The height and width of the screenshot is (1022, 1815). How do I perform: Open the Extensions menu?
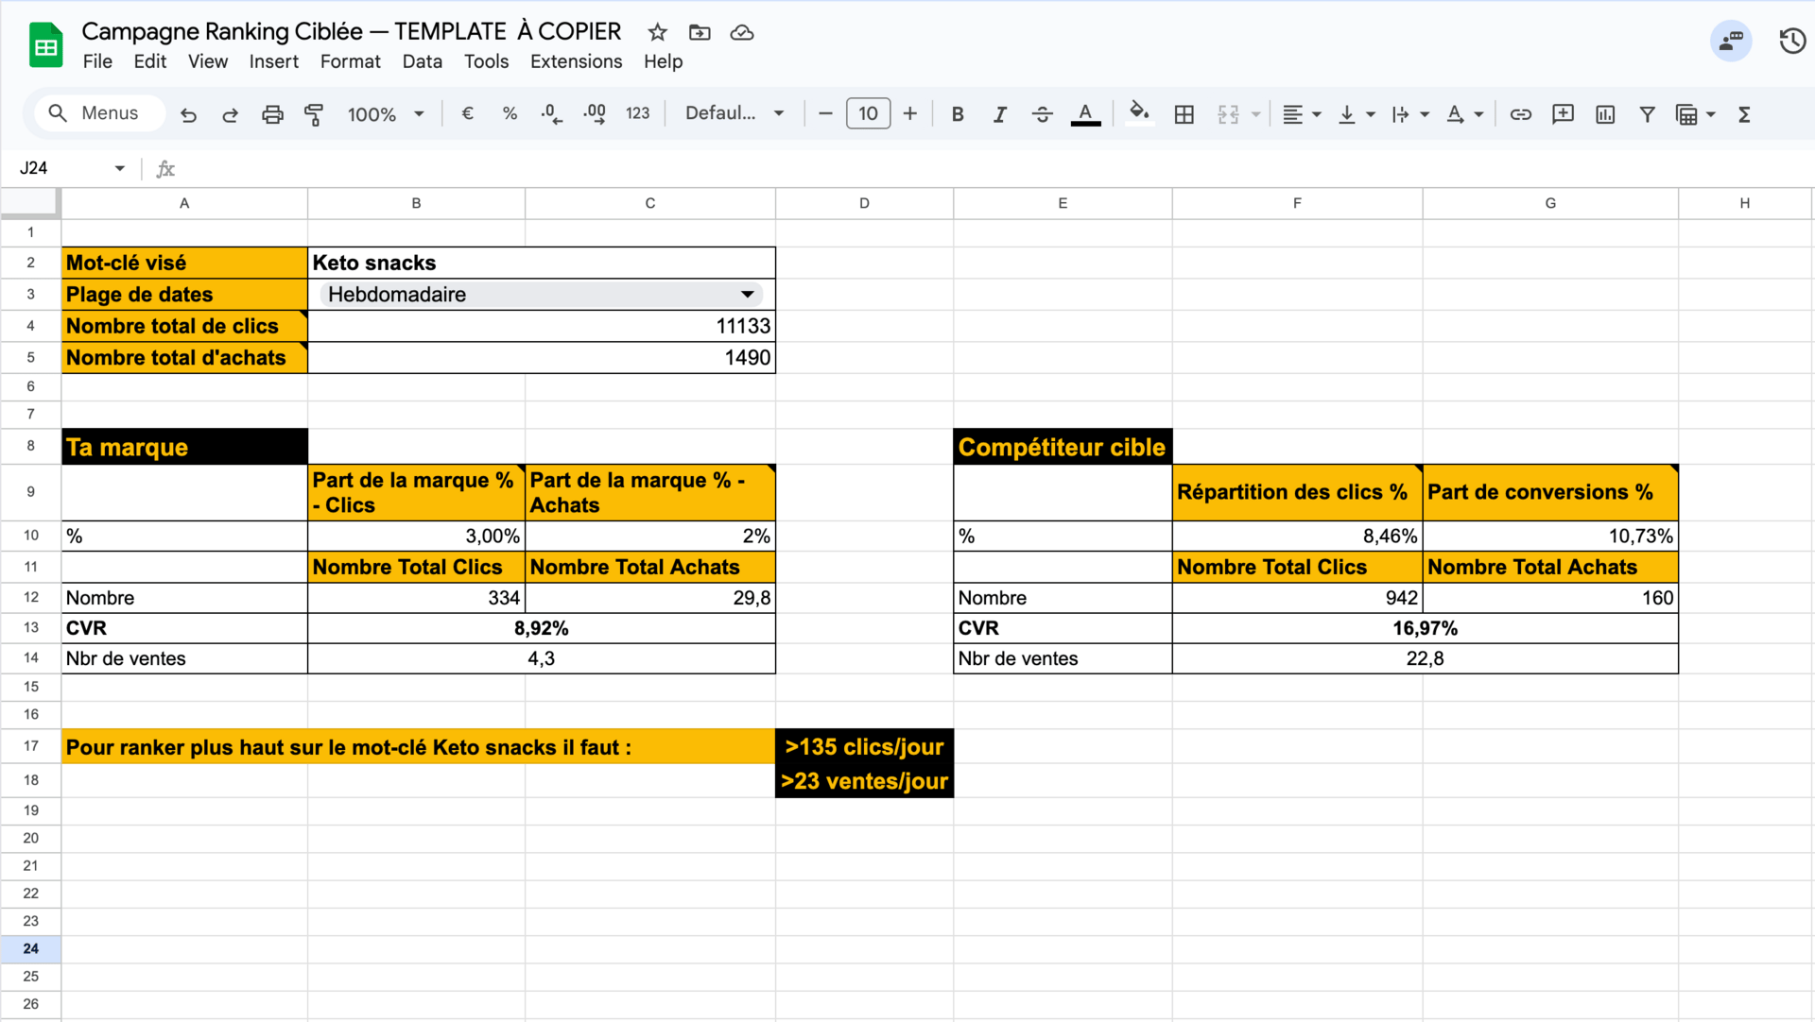coord(576,61)
